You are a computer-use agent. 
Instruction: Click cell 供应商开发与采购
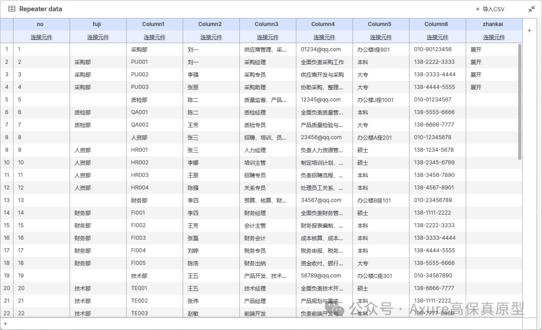coord(324,75)
